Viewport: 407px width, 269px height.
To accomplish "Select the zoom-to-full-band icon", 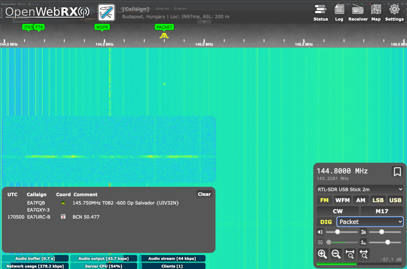I will [x=364, y=254].
